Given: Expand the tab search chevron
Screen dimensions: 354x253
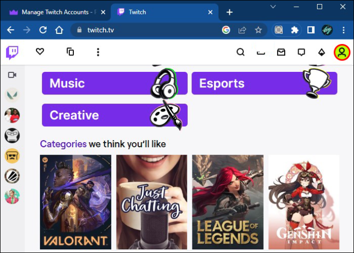Looking at the screenshot, I should point(273,7).
